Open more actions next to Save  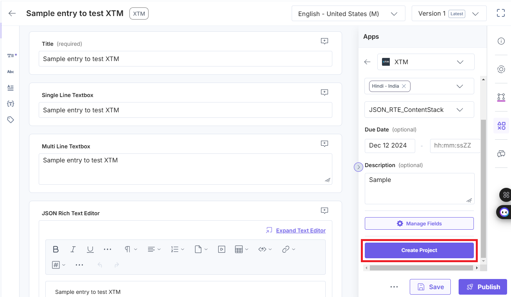pyautogui.click(x=394, y=287)
